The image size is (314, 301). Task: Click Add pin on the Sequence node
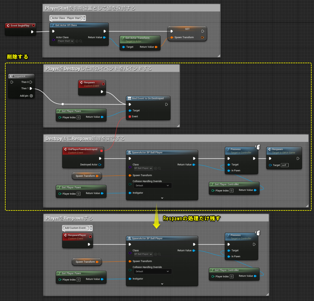[x=31, y=96]
